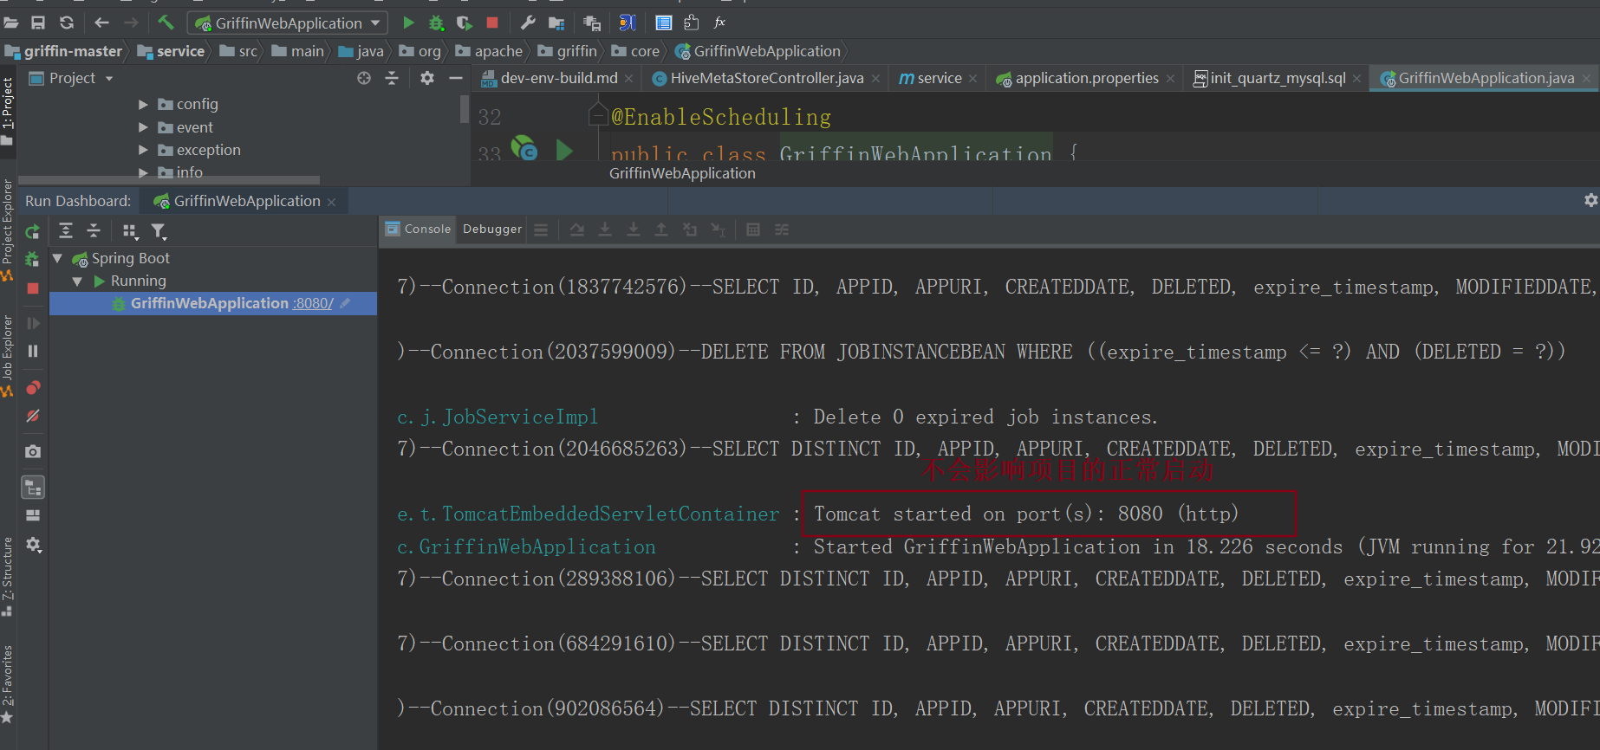The image size is (1600, 750).
Task: Open the Run Dashboard group-by options
Action: (x=130, y=230)
